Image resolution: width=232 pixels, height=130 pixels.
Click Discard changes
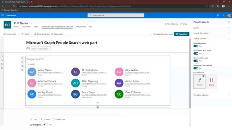(x=42, y=34)
